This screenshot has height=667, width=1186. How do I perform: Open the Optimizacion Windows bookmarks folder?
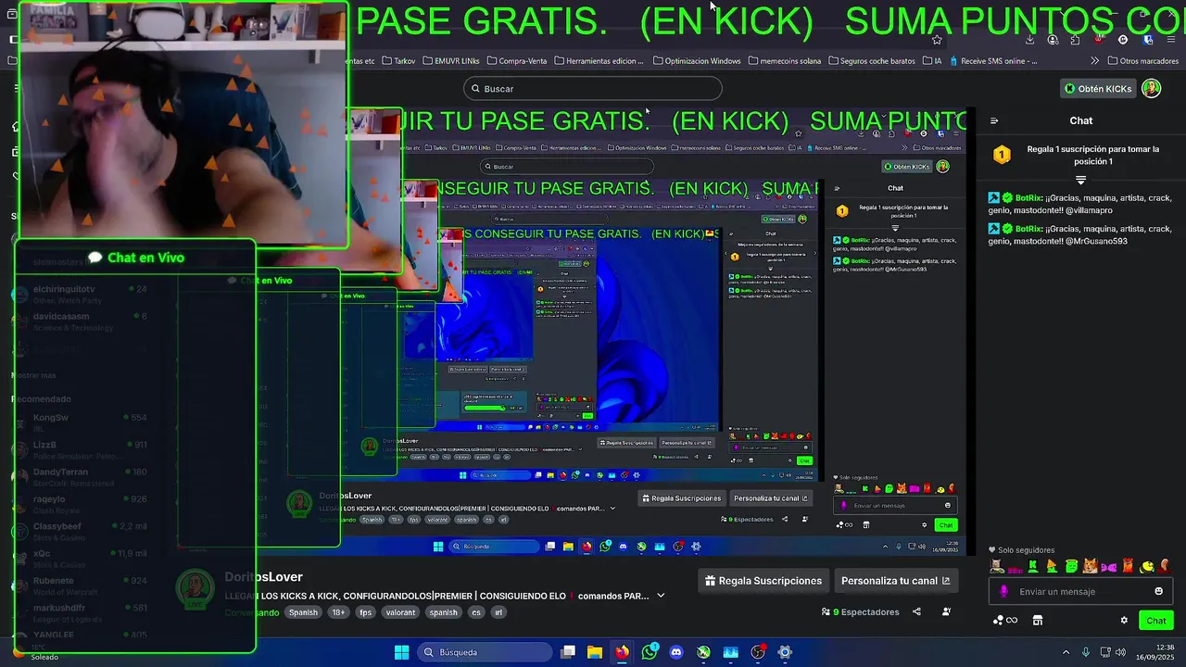pyautogui.click(x=697, y=61)
